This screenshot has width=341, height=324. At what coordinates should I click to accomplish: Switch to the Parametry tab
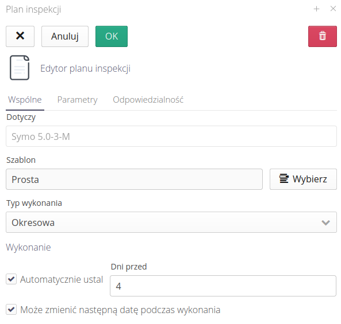coord(78,100)
